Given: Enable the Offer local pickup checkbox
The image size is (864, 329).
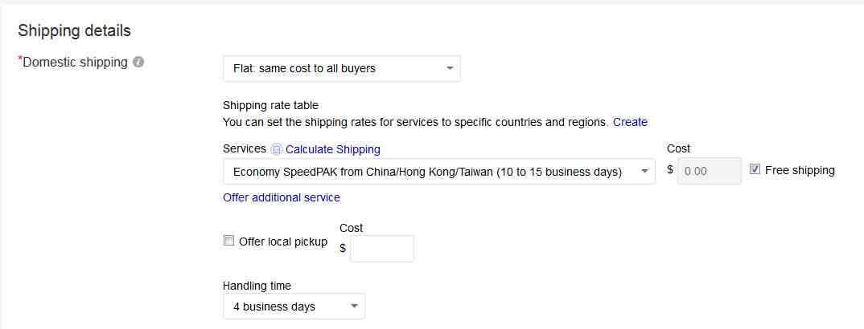Looking at the screenshot, I should point(228,241).
